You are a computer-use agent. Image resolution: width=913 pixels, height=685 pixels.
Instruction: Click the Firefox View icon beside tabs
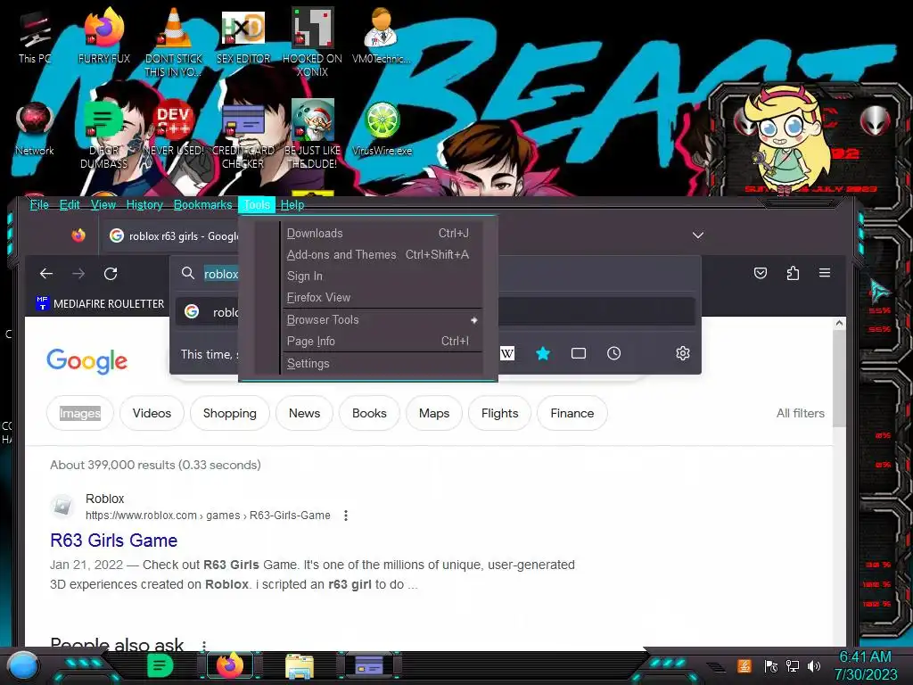[x=78, y=235]
